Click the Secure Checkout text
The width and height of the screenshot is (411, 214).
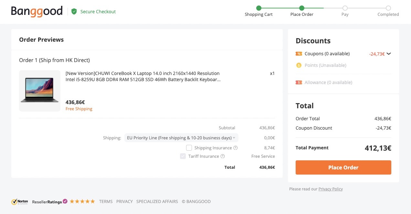click(98, 12)
